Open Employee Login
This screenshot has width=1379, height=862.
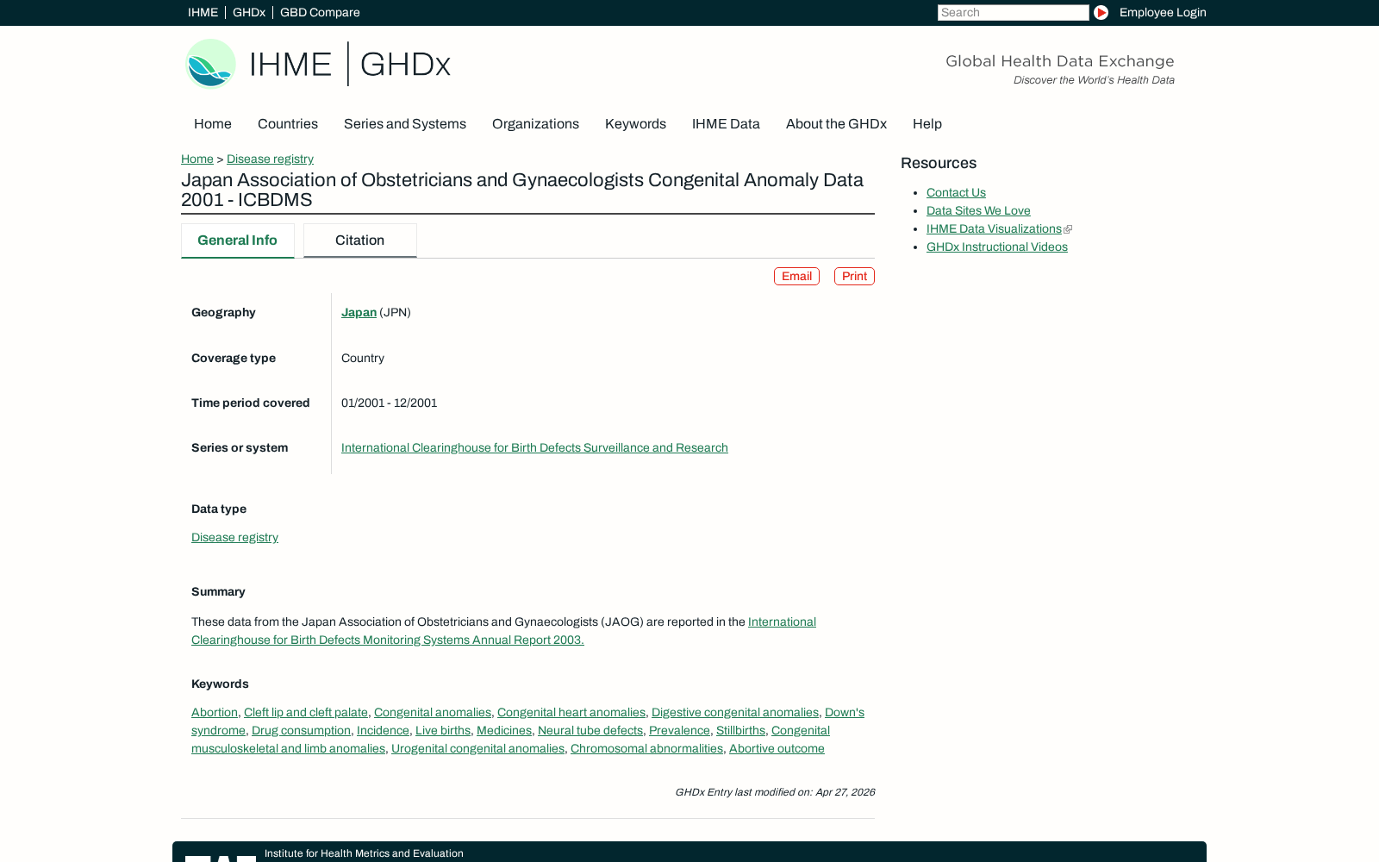tap(1163, 12)
